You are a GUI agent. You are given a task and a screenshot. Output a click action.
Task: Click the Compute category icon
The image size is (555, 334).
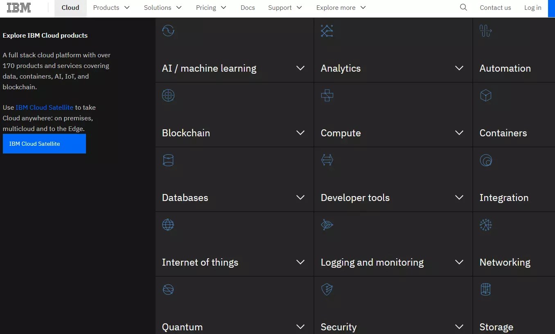327,95
